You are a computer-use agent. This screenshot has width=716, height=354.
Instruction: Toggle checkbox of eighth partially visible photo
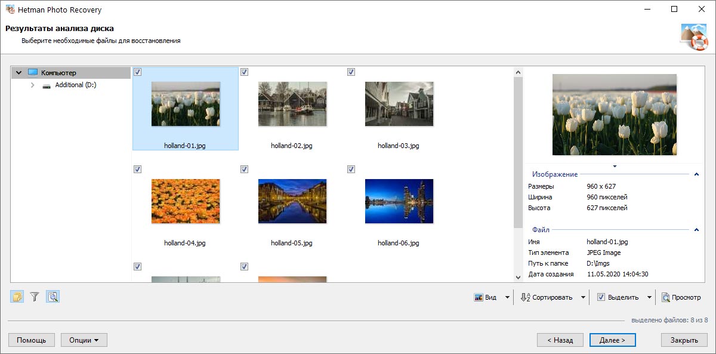[244, 266]
